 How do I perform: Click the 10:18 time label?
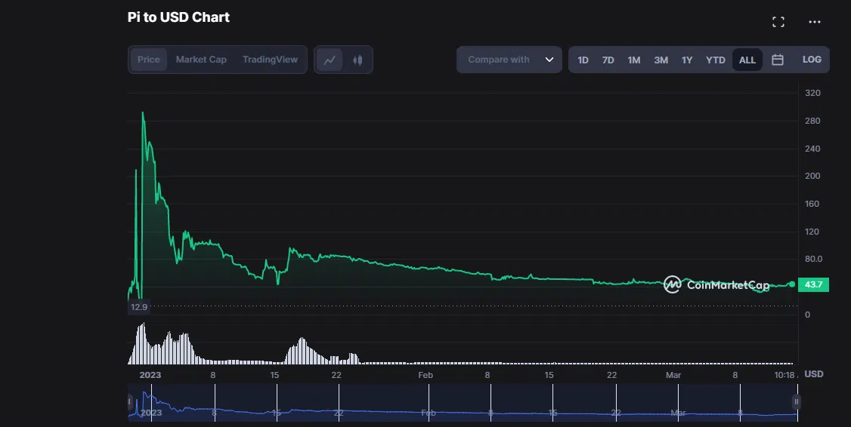coord(784,375)
